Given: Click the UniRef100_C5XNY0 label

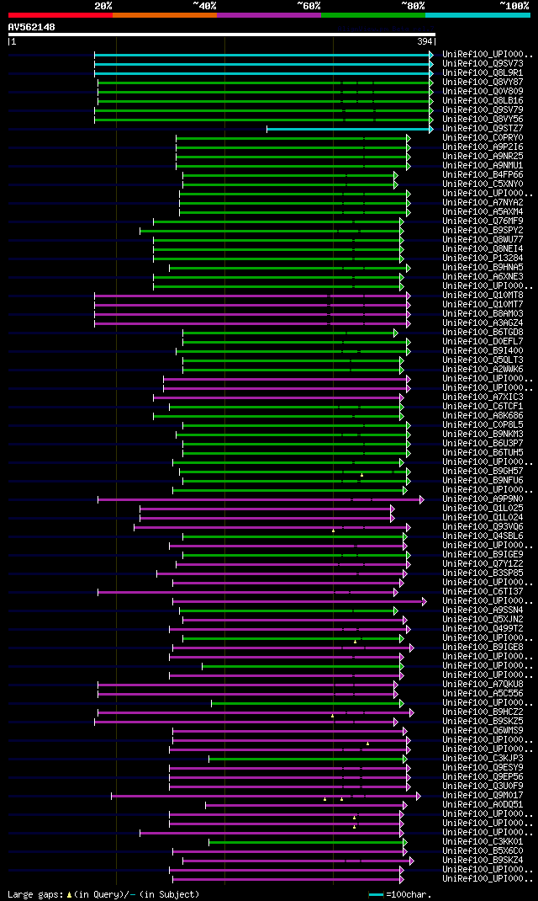Looking at the screenshot, I should [483, 184].
